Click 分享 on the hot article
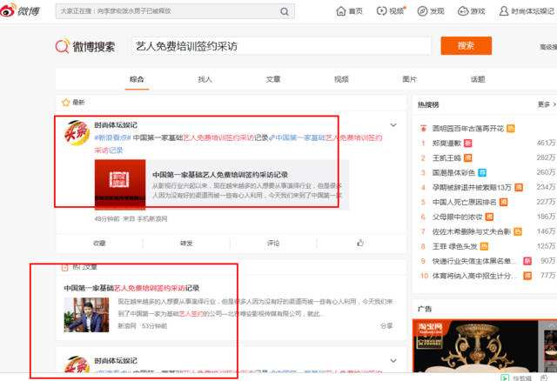 pyautogui.click(x=386, y=325)
